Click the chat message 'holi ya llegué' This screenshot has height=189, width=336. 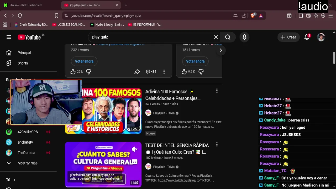(293, 128)
